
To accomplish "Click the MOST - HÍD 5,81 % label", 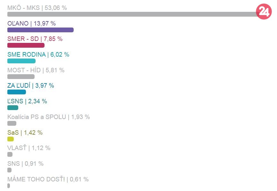I will point(36,70).
